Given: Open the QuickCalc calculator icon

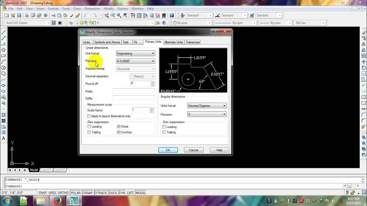Looking at the screenshot, I should pos(164,15).
